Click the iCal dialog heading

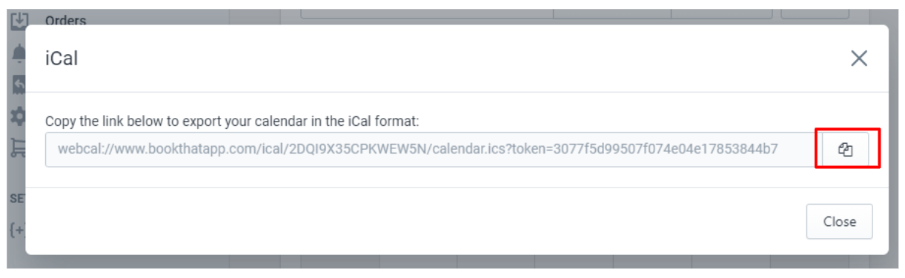tap(62, 59)
